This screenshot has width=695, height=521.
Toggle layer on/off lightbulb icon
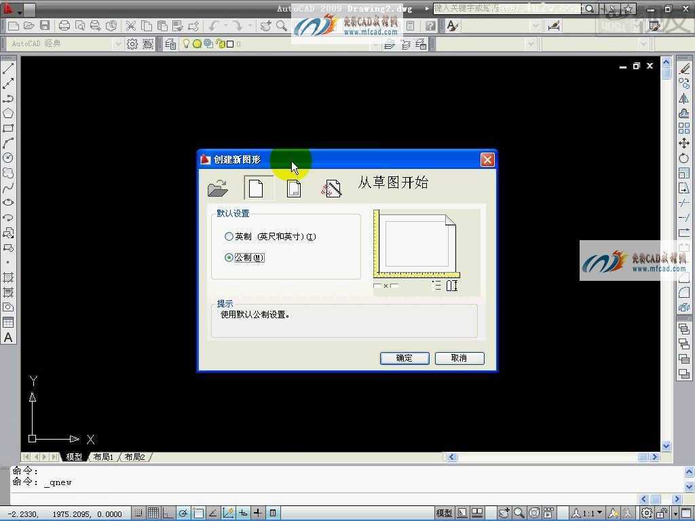pyautogui.click(x=186, y=43)
